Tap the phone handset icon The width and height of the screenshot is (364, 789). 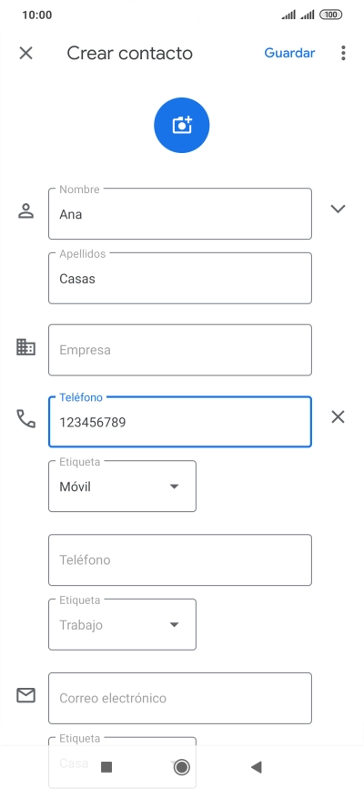(x=25, y=419)
